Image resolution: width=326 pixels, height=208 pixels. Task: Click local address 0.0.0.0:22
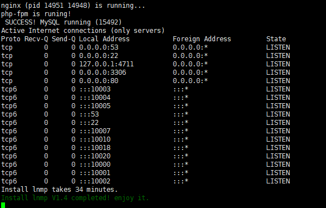pyautogui.click(x=99, y=56)
